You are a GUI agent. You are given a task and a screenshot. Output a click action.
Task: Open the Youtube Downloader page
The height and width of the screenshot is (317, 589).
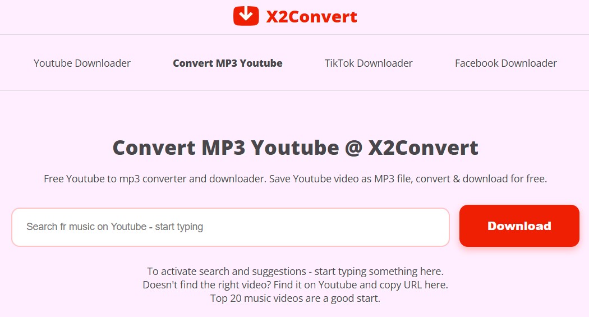click(x=82, y=63)
